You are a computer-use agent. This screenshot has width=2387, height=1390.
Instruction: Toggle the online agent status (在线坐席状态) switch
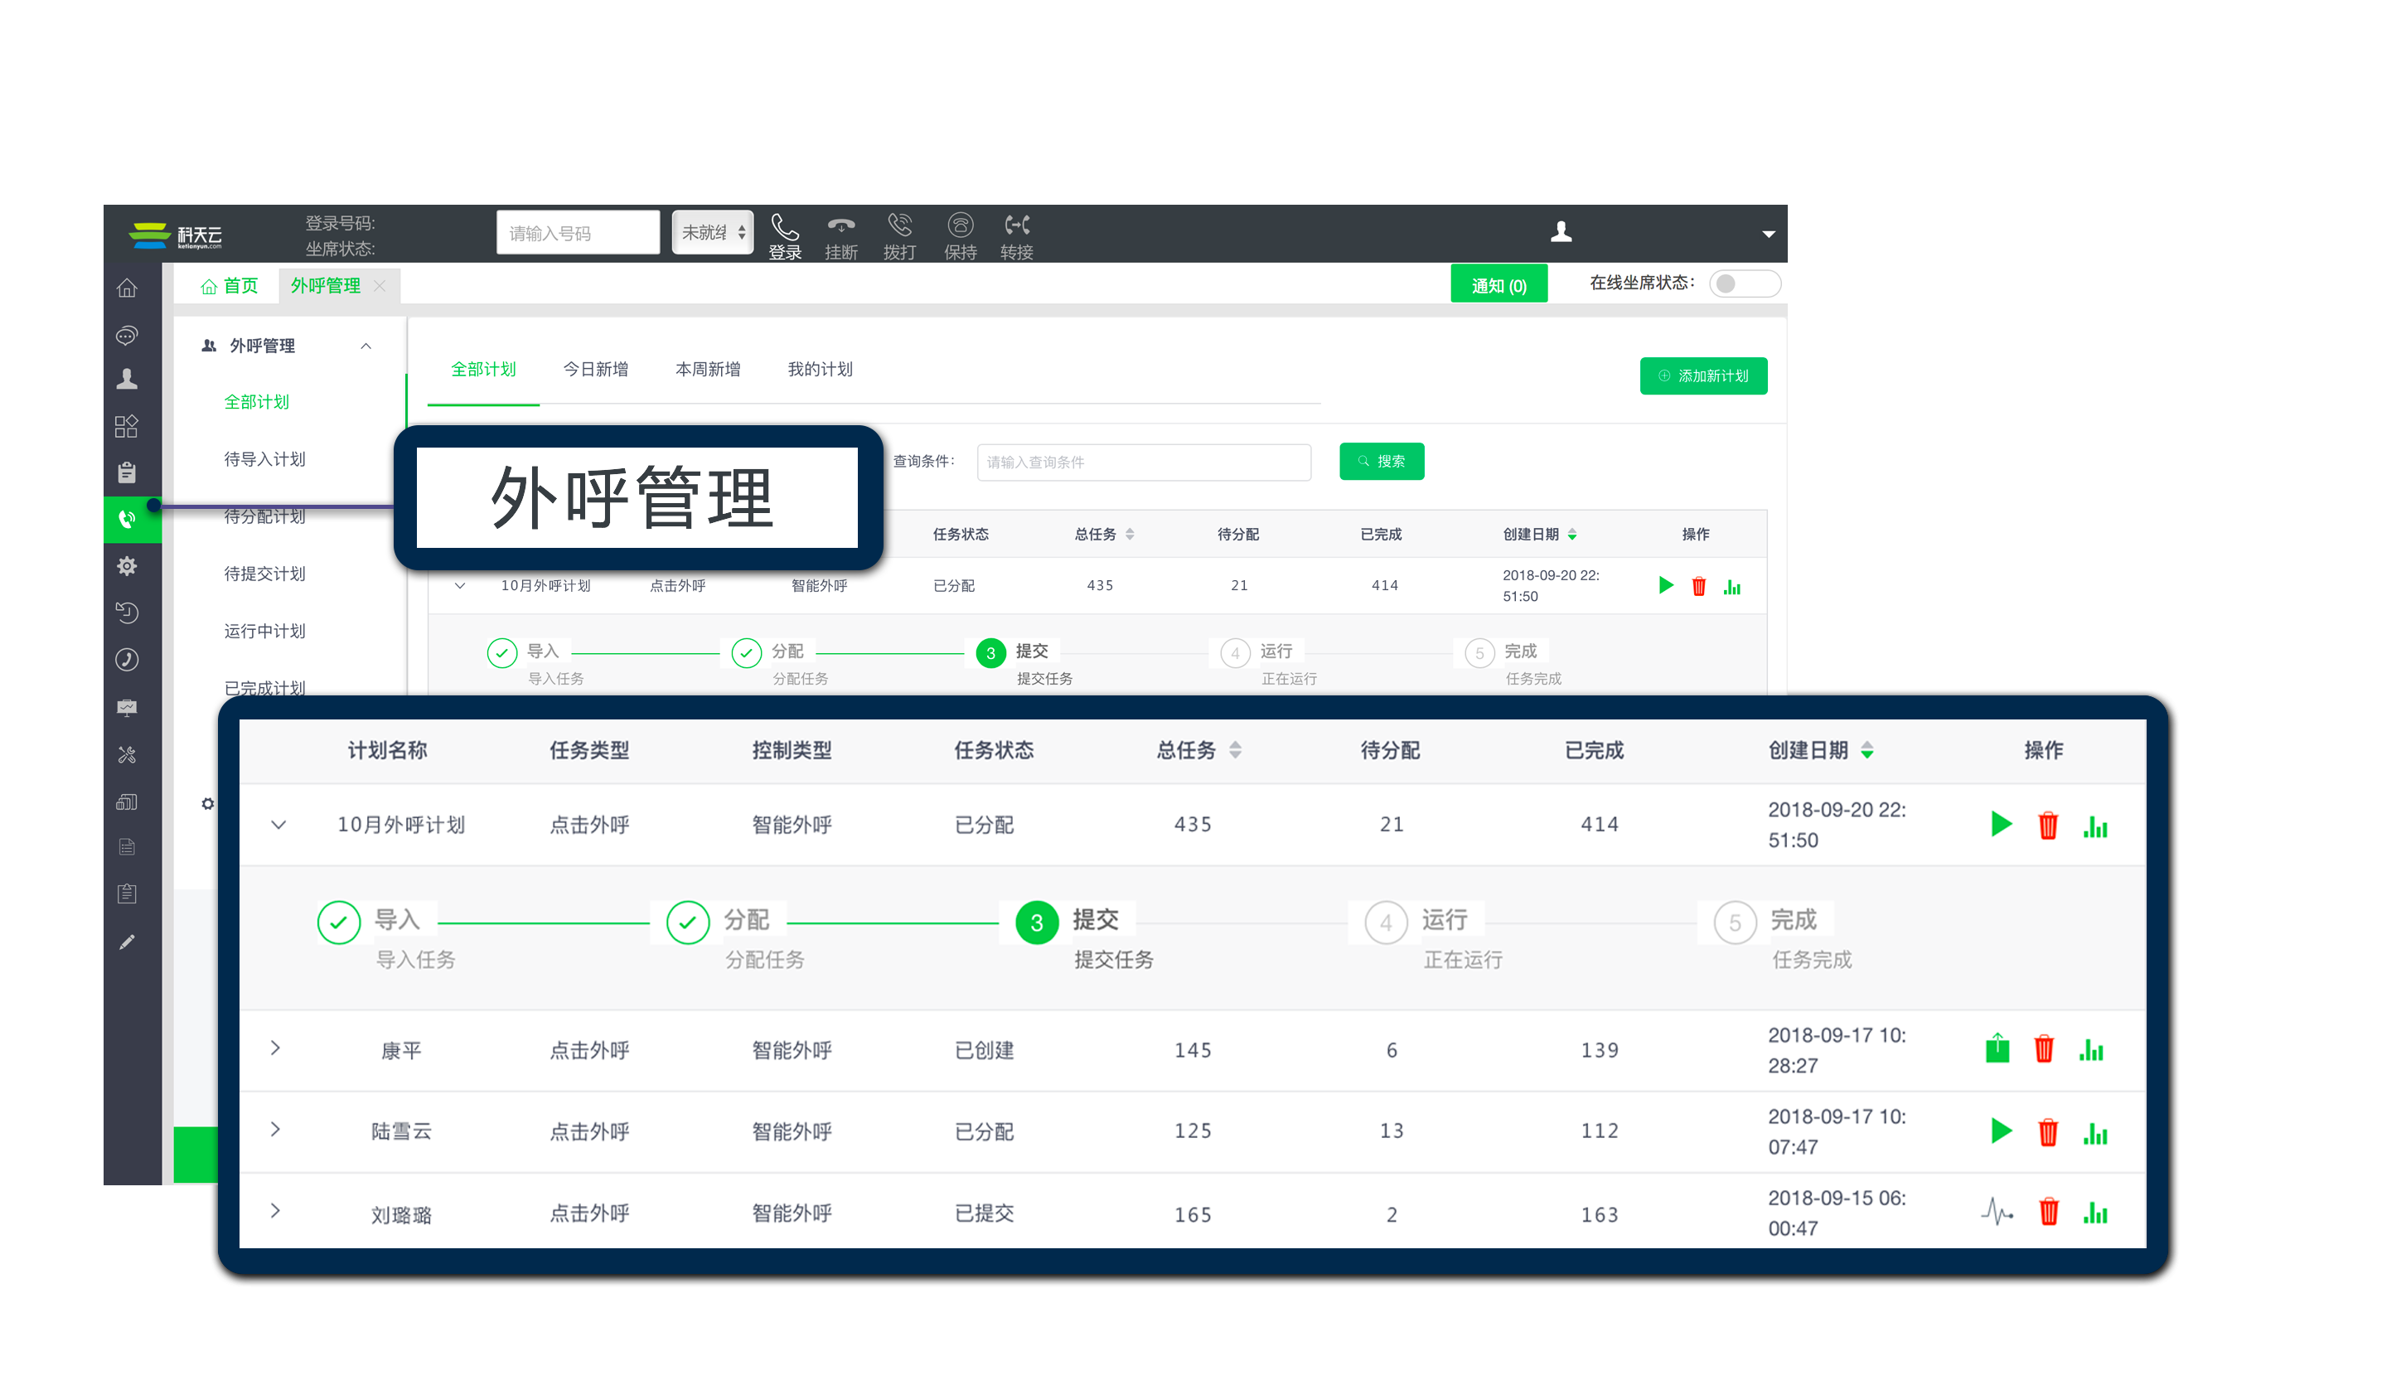coord(1743,283)
